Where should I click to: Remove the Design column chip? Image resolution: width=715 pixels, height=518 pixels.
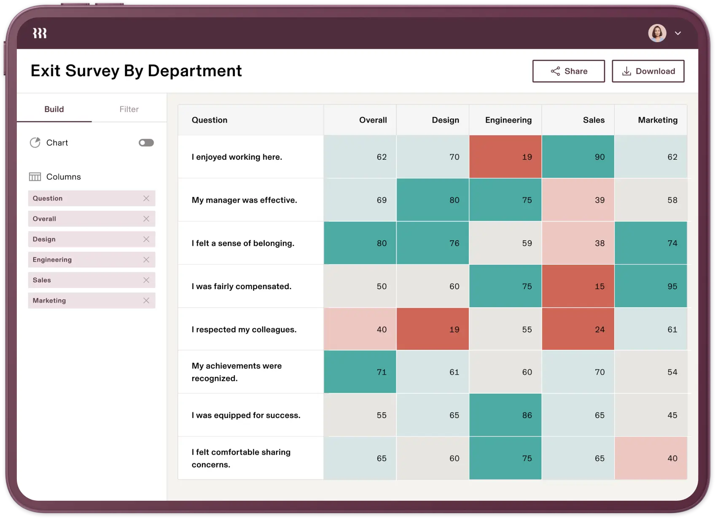tap(147, 239)
